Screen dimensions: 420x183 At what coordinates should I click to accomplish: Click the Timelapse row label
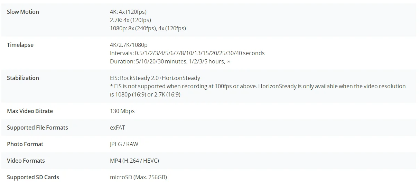tap(20, 45)
